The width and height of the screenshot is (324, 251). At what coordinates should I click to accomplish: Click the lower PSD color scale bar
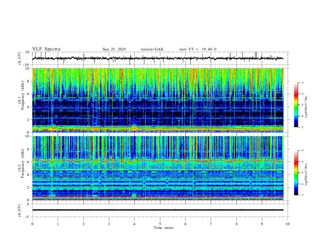pos(296,173)
